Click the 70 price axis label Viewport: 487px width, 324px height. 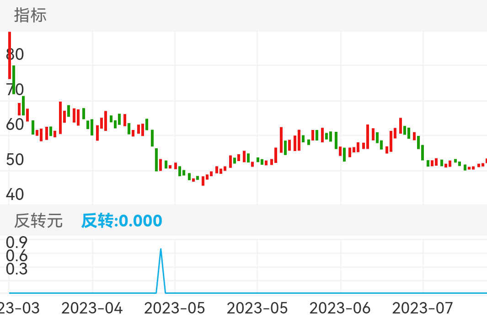click(x=15, y=89)
